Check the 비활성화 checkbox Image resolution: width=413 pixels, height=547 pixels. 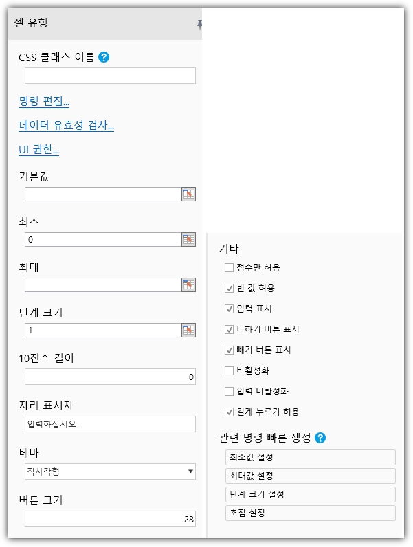point(229,370)
